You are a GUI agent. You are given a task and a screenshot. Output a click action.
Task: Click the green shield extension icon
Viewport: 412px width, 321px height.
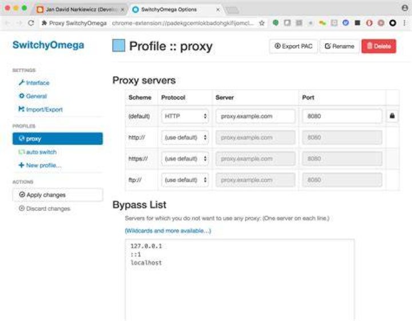tap(276, 23)
